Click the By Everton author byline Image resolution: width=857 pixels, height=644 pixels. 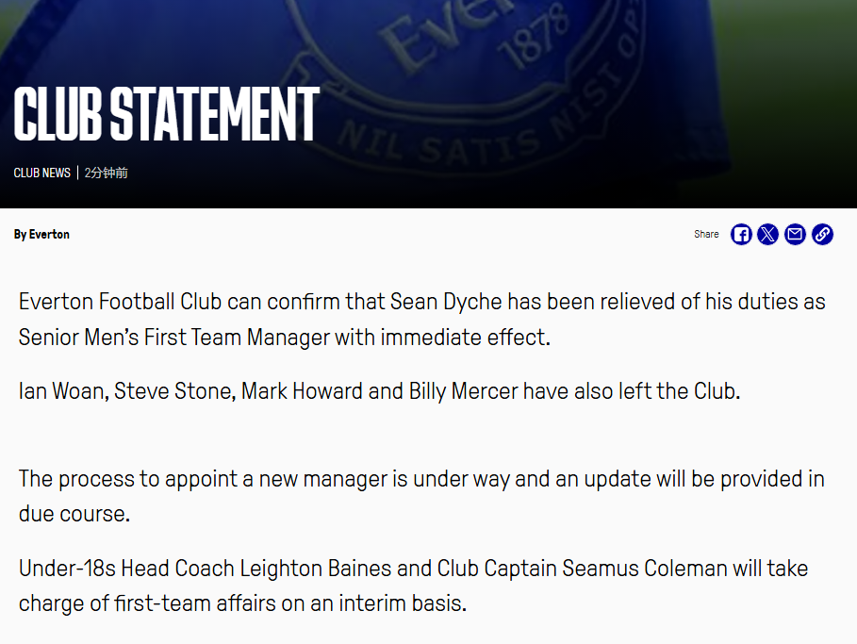click(41, 235)
